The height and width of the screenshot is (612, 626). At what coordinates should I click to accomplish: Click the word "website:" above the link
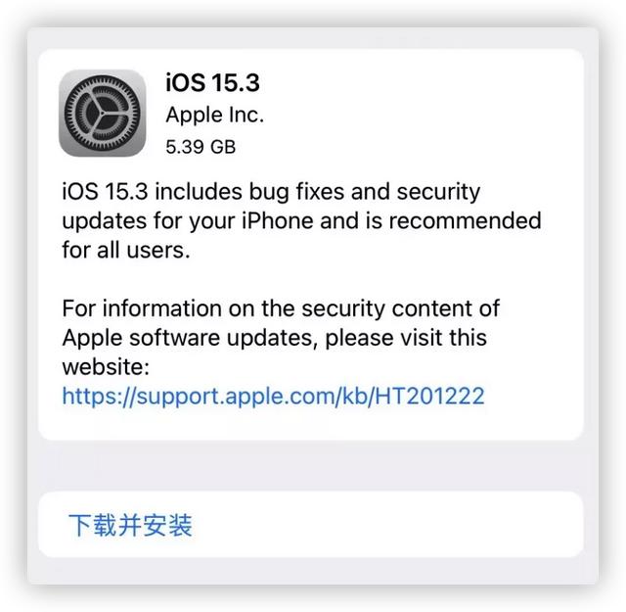click(x=106, y=367)
